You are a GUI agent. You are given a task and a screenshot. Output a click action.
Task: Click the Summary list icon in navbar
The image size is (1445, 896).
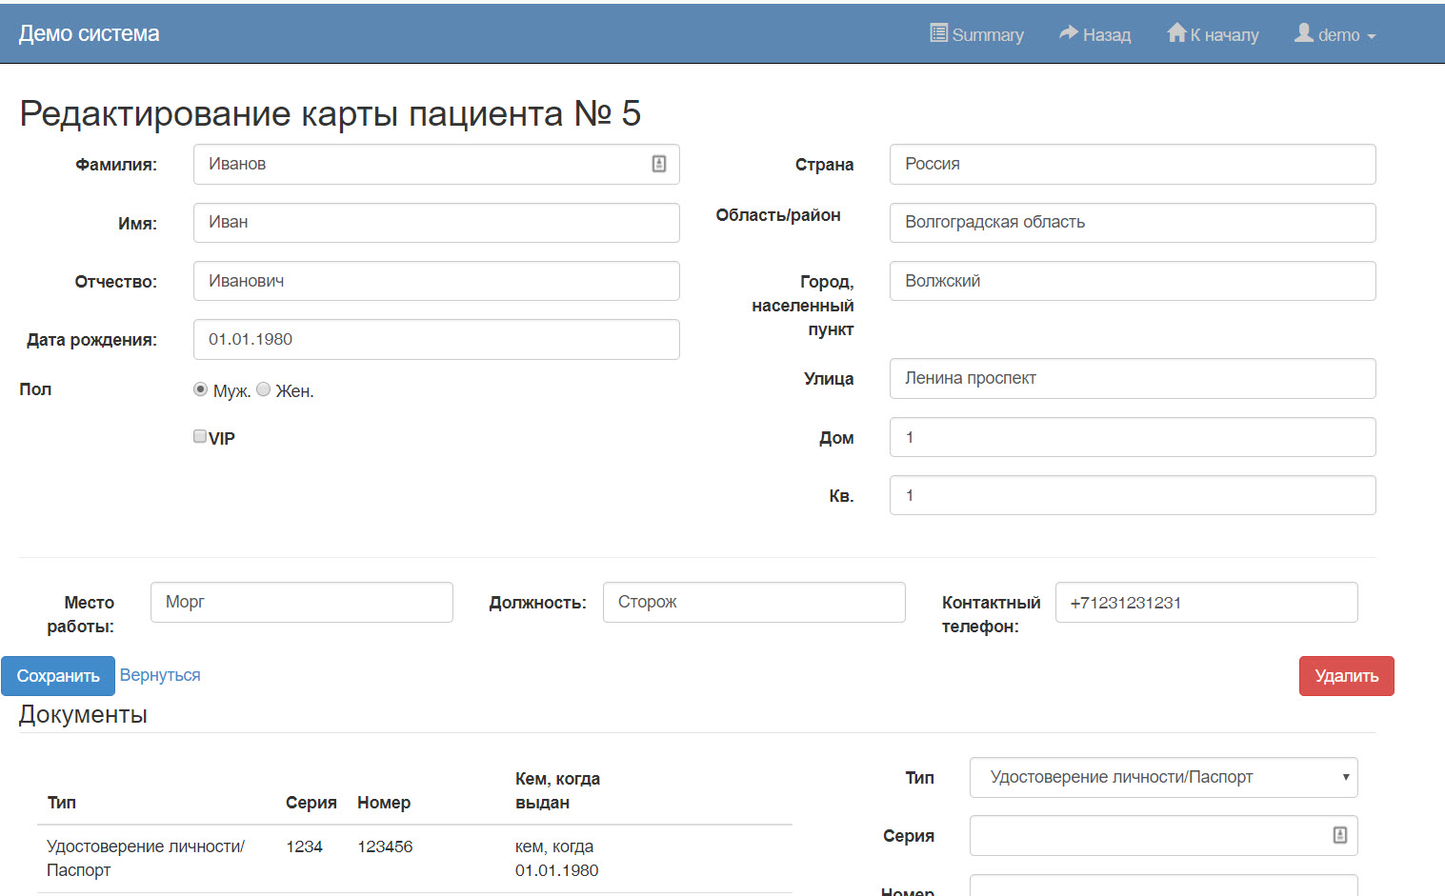938,33
